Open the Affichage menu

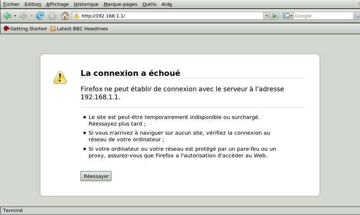[x=58, y=4]
